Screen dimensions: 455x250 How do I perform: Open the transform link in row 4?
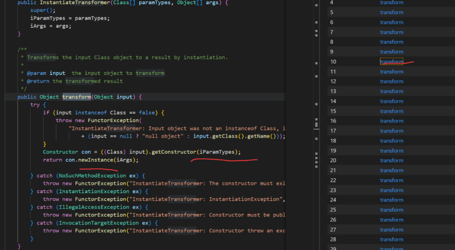coord(391,3)
